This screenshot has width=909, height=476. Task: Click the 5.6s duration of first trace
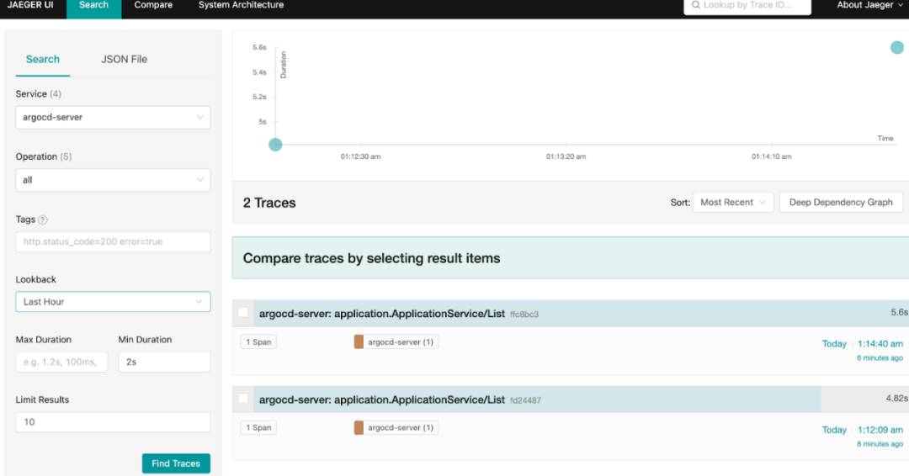pos(899,312)
